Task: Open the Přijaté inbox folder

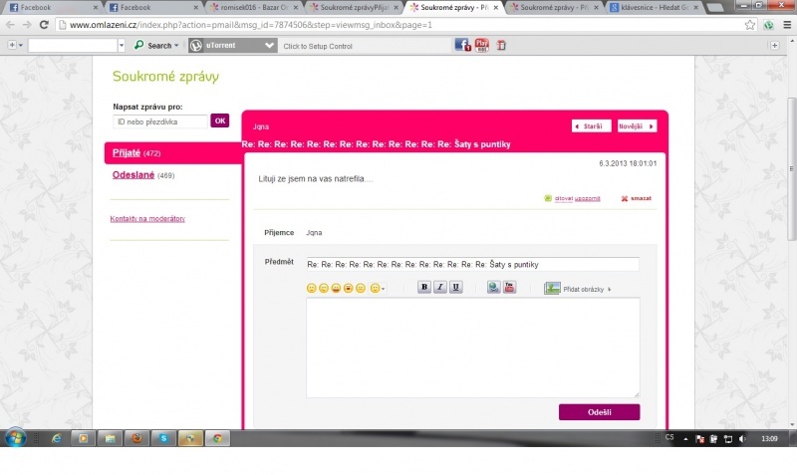Action: (x=126, y=153)
